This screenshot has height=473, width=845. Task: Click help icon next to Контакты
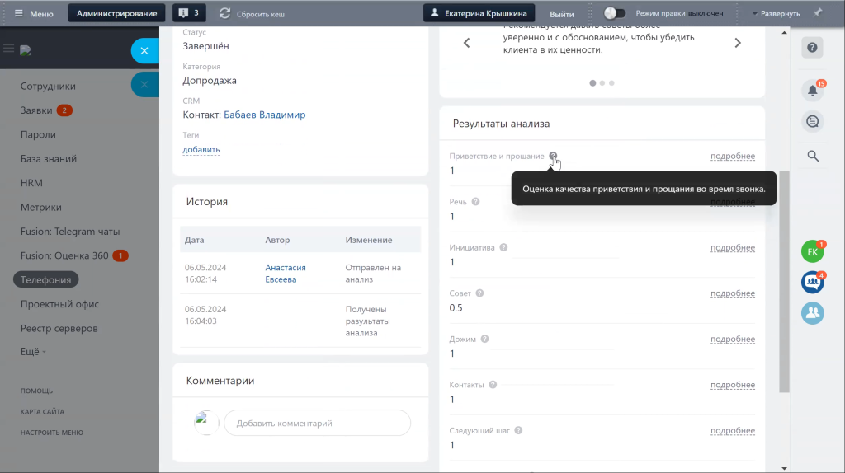click(x=493, y=385)
